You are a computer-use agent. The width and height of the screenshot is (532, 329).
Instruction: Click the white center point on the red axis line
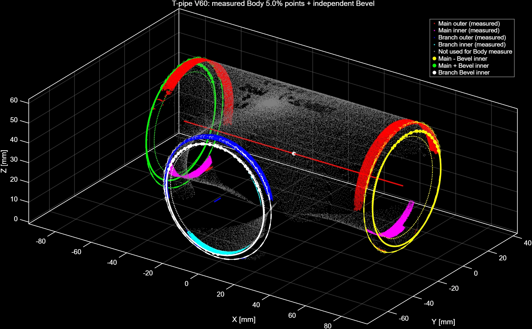tap(294, 153)
